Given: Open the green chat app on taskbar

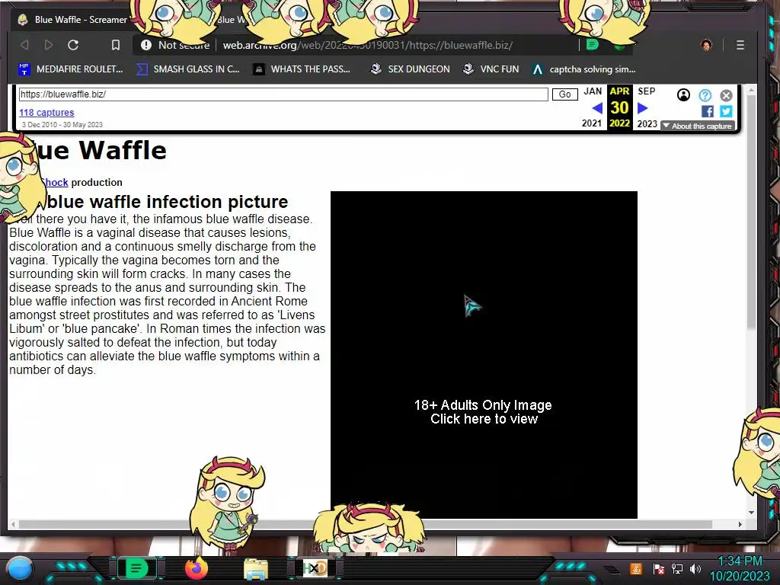Looking at the screenshot, I should 136,568.
